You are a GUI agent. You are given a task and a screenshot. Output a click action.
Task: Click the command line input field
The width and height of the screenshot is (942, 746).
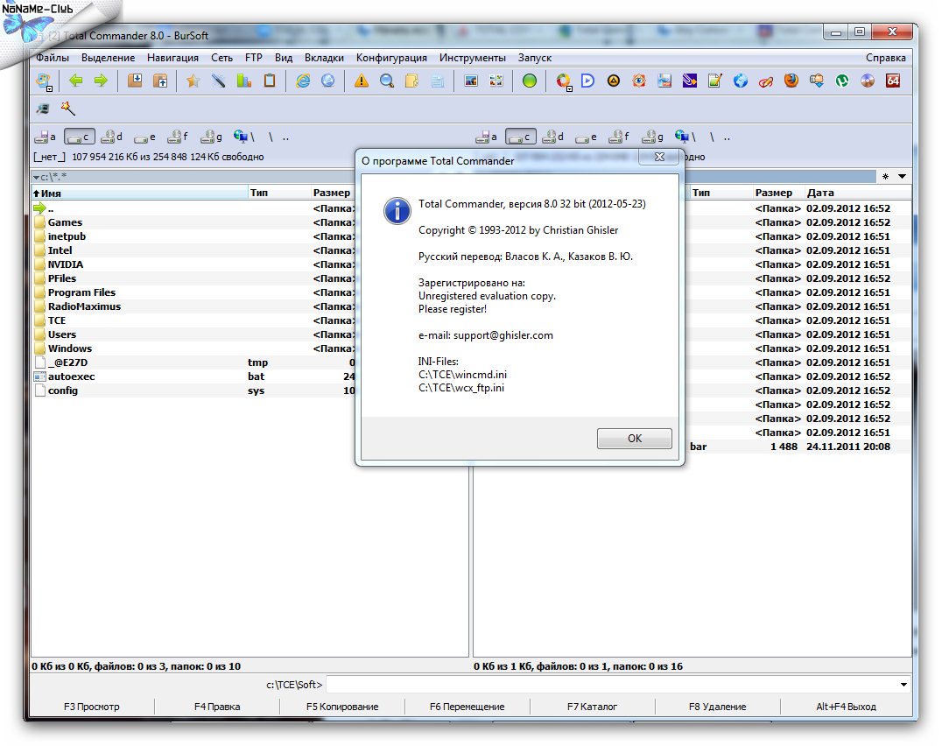(611, 685)
